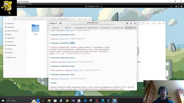The image size is (184, 103).
Task: Click the lab11 breadcrumb segment
Action: (53, 19)
